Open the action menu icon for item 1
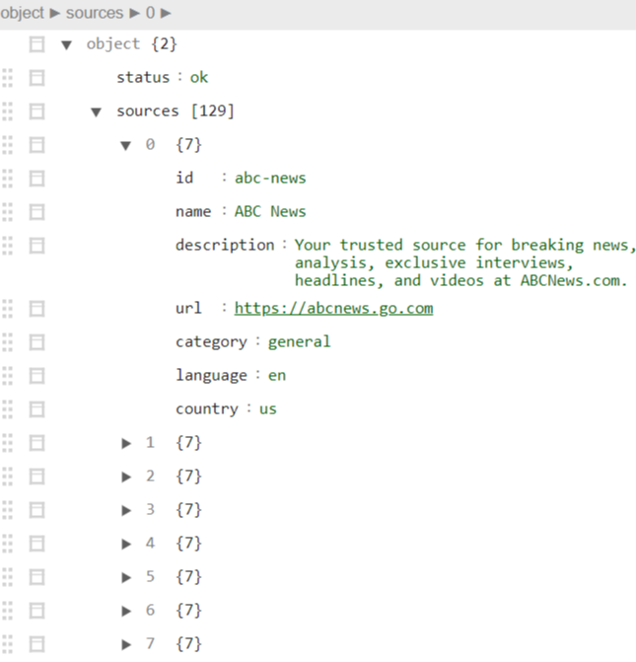This screenshot has height=662, width=636. 36,443
